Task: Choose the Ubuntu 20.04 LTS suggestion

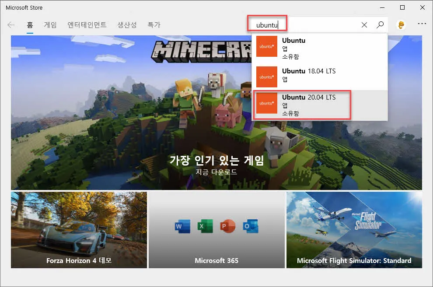Action: 320,105
